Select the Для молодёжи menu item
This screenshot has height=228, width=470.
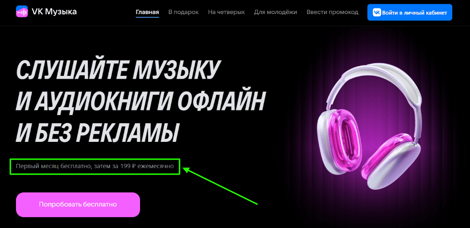[275, 12]
